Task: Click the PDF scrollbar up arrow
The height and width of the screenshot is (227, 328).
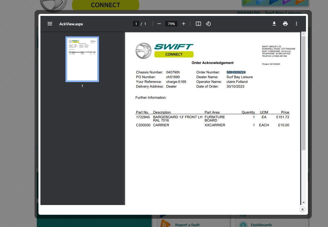Action: point(303,34)
